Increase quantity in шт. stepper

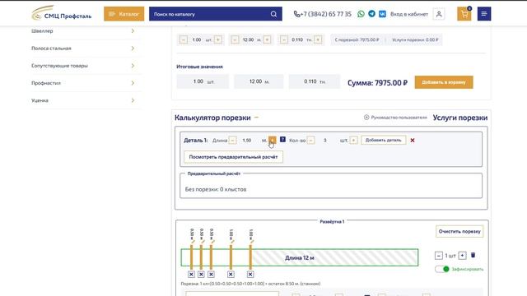[217, 39]
